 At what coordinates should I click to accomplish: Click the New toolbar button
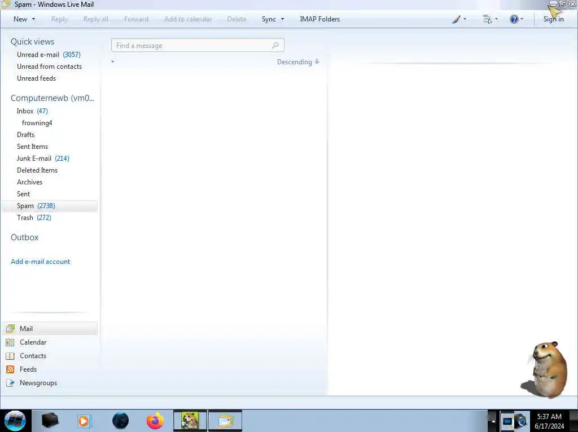tap(20, 19)
